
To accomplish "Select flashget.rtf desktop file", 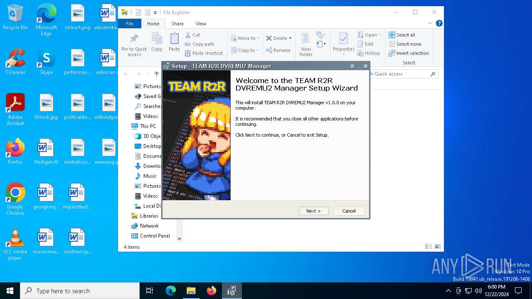I will click(46, 152).
